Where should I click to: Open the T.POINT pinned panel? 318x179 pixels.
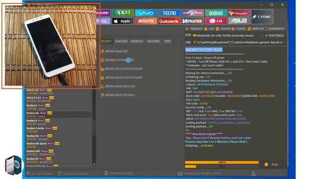point(262,17)
